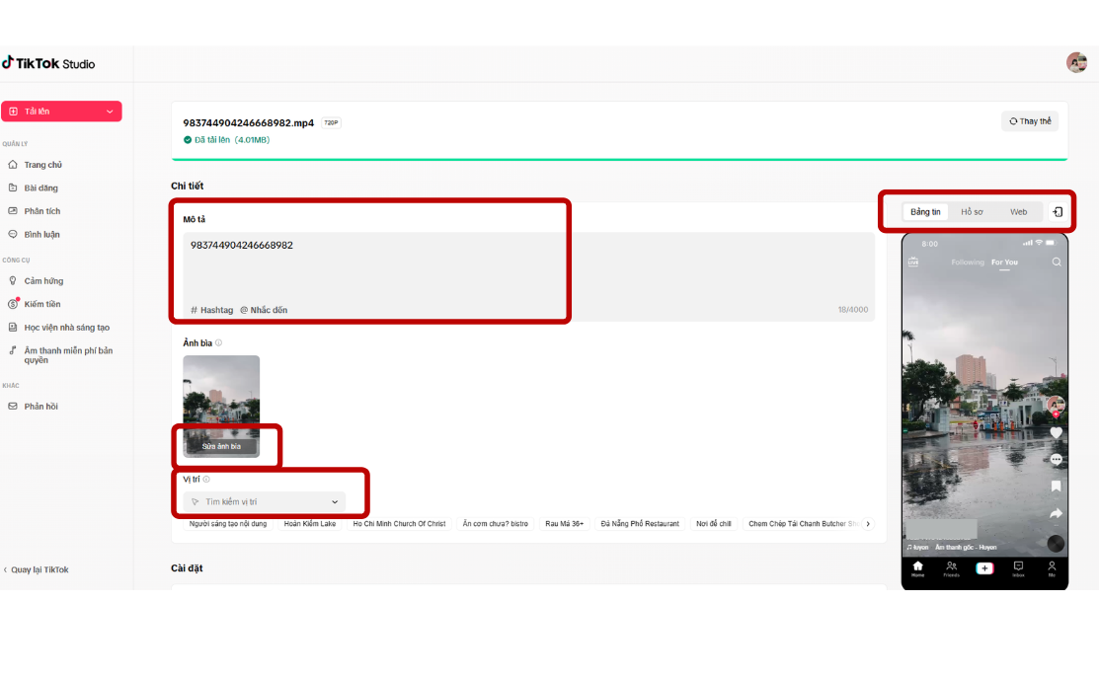The width and height of the screenshot is (1099, 678).
Task: Switch preview to the Web tab
Action: [x=1018, y=211]
